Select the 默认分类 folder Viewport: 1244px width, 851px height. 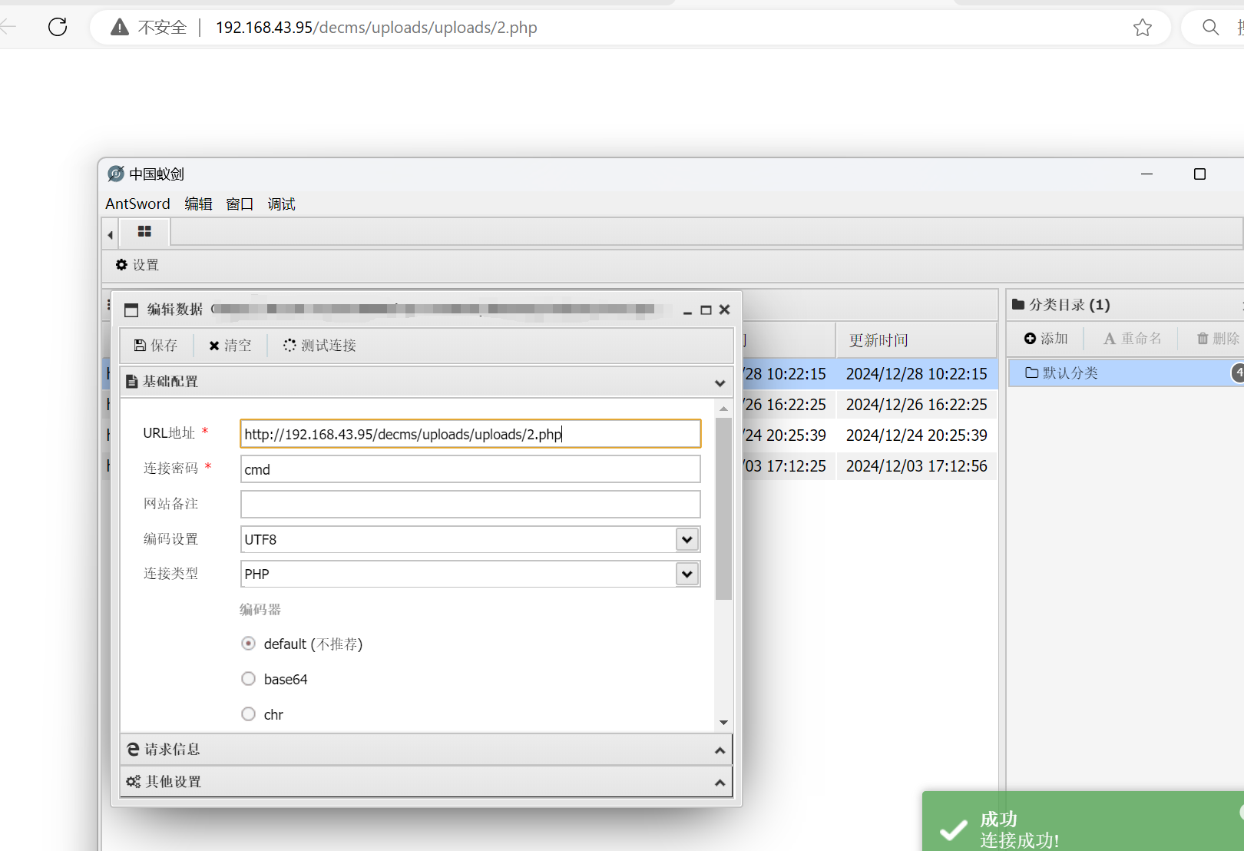click(1126, 373)
